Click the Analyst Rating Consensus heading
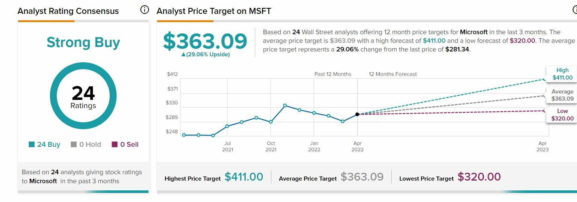Image resolution: width=577 pixels, height=202 pixels. pyautogui.click(x=68, y=11)
